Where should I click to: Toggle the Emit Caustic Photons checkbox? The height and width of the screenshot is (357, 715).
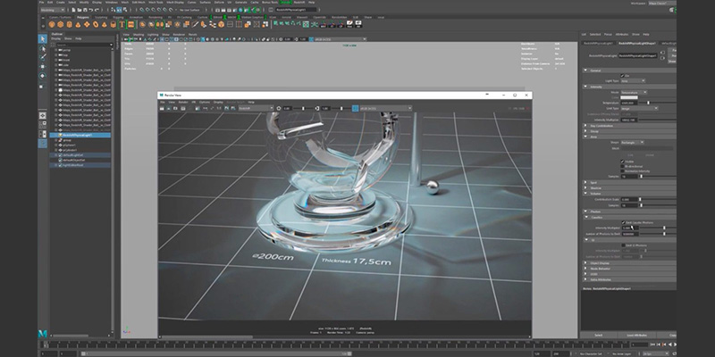coord(623,222)
